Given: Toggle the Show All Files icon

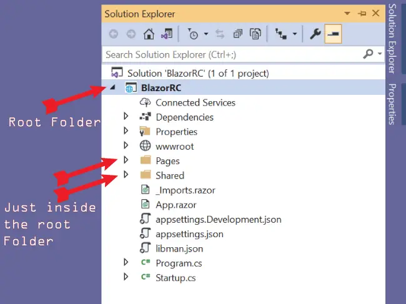Looking at the screenshot, I should [x=255, y=34].
